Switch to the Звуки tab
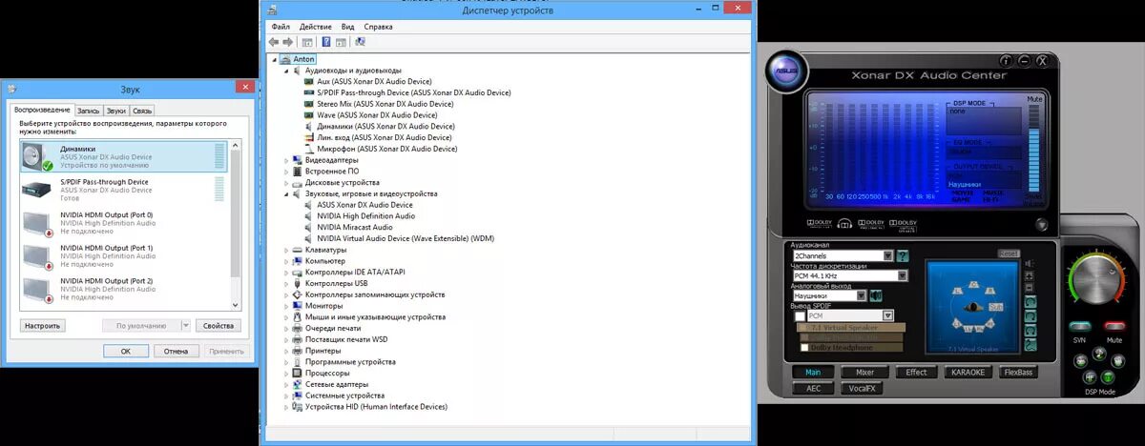This screenshot has width=1145, height=446. point(115,111)
